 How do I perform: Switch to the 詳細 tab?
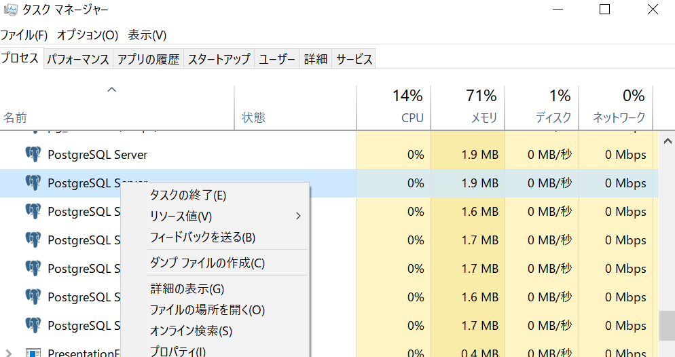(316, 59)
